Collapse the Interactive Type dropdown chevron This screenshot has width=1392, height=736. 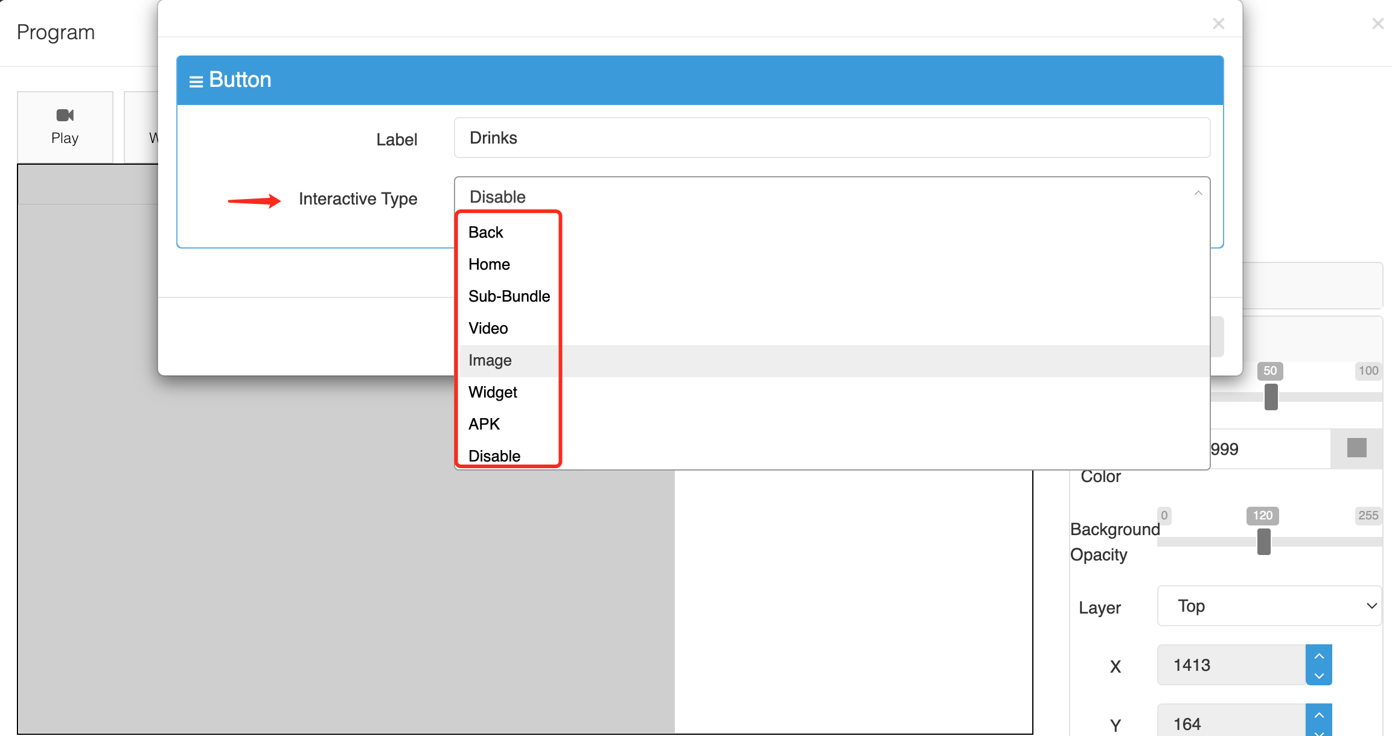1198,194
